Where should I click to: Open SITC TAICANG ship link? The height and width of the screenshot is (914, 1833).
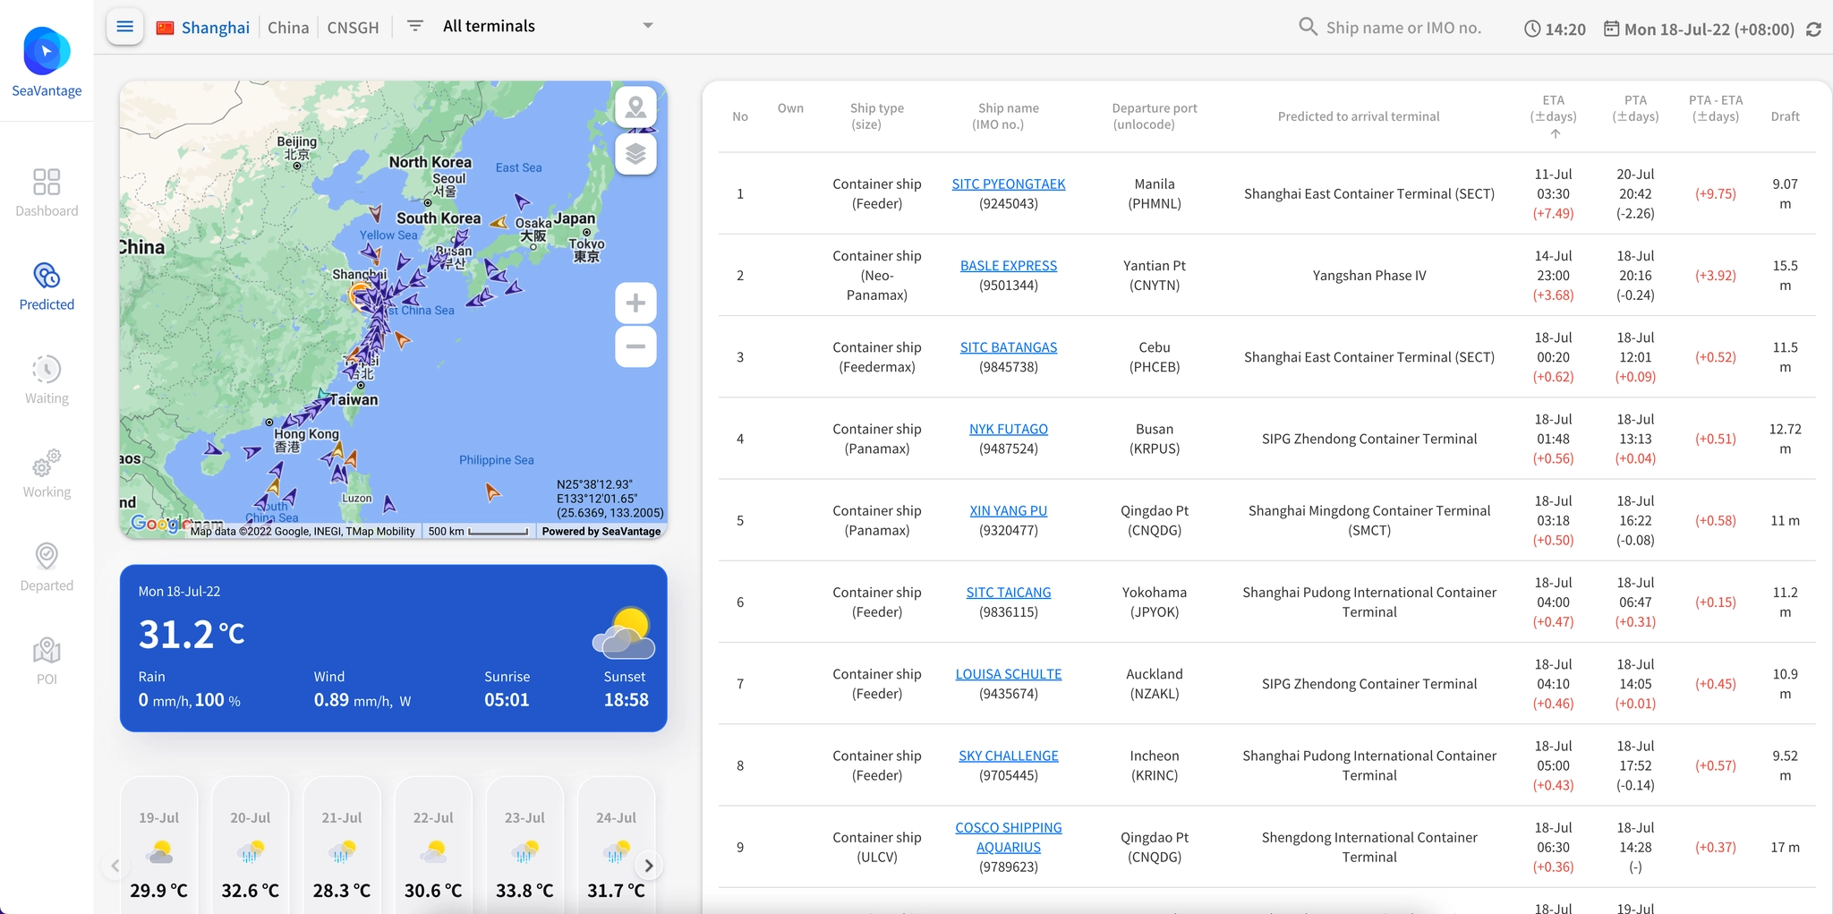click(1009, 592)
